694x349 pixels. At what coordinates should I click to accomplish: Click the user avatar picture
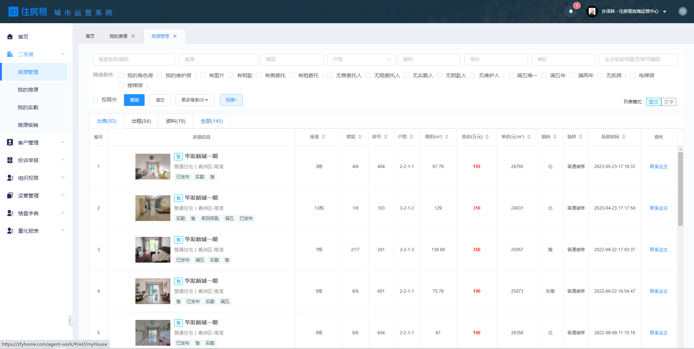[x=592, y=11]
